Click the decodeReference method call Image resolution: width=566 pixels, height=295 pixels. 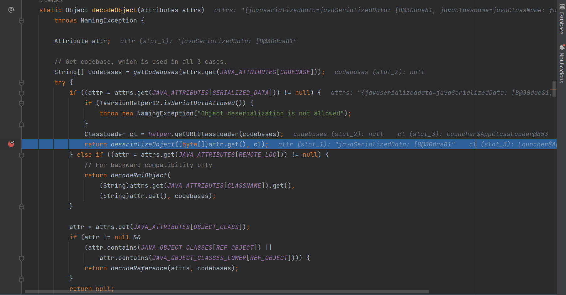(139, 268)
